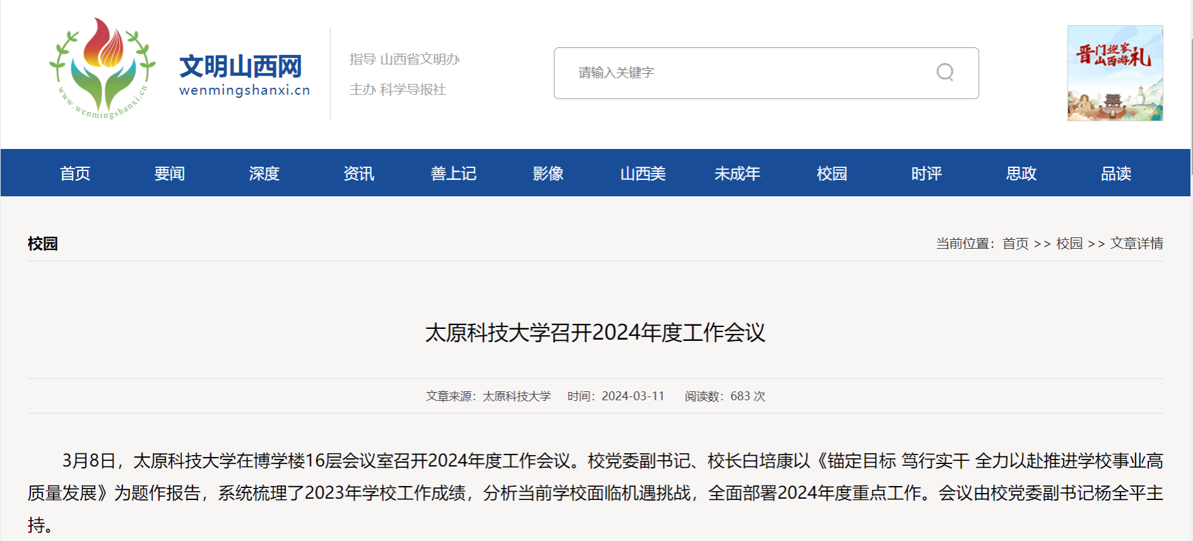The width and height of the screenshot is (1193, 541).
Task: Click 校园 link in breadcrumb trail
Action: [1069, 244]
